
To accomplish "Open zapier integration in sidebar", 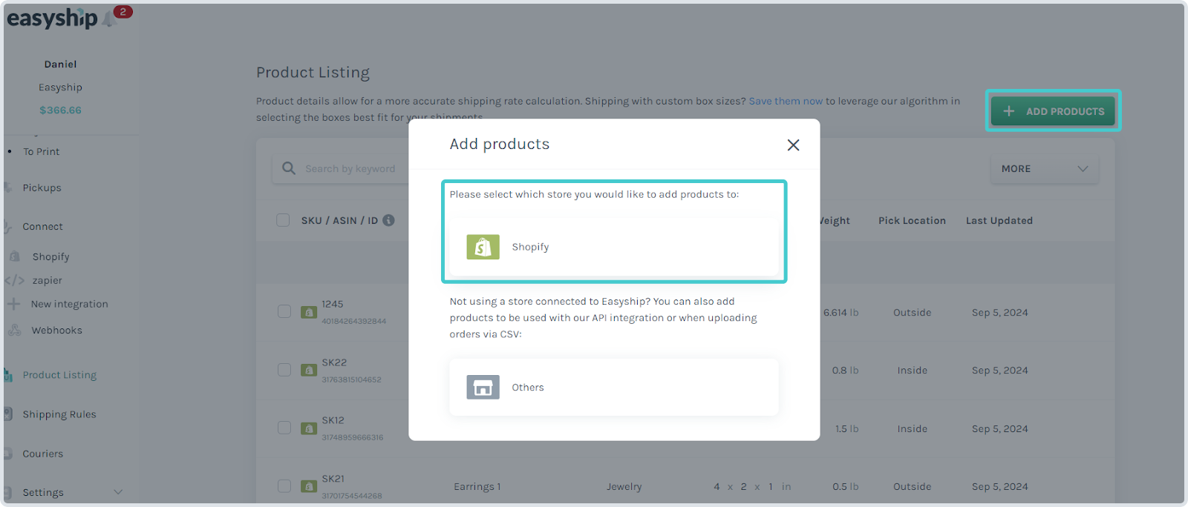I will 48,280.
